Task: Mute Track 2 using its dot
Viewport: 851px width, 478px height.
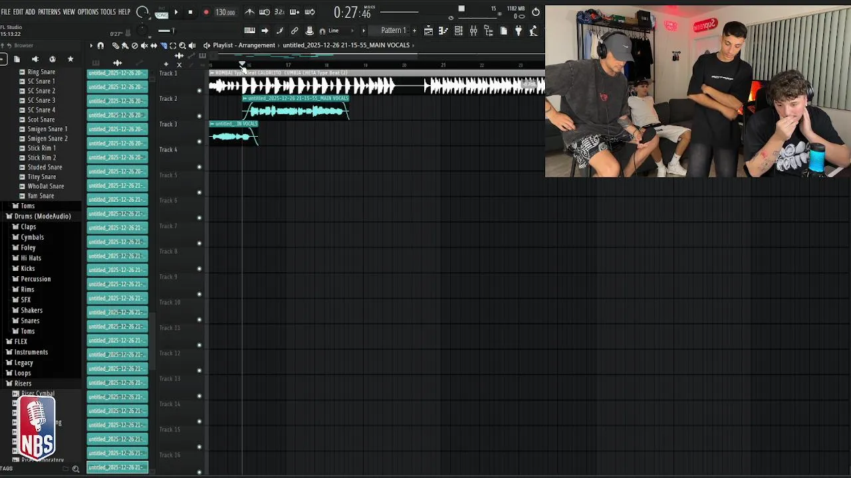Action: [x=199, y=116]
